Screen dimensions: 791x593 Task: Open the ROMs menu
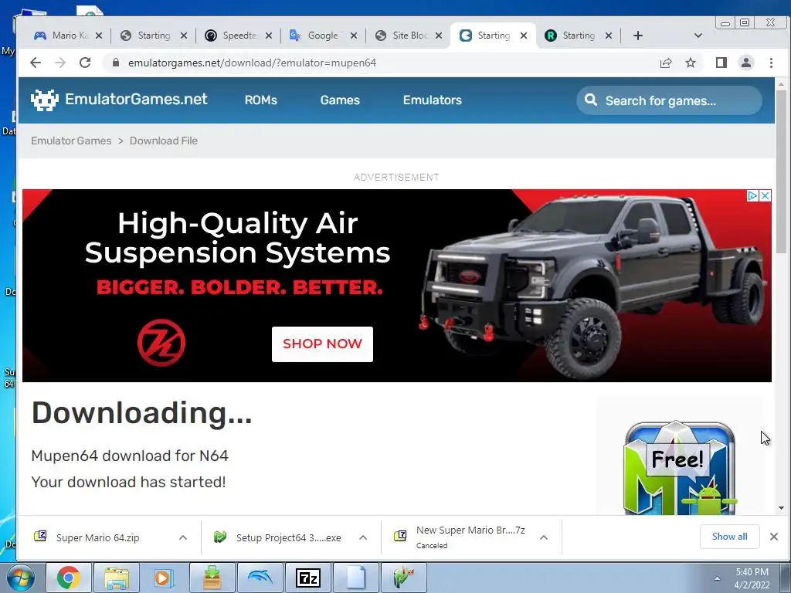[261, 100]
